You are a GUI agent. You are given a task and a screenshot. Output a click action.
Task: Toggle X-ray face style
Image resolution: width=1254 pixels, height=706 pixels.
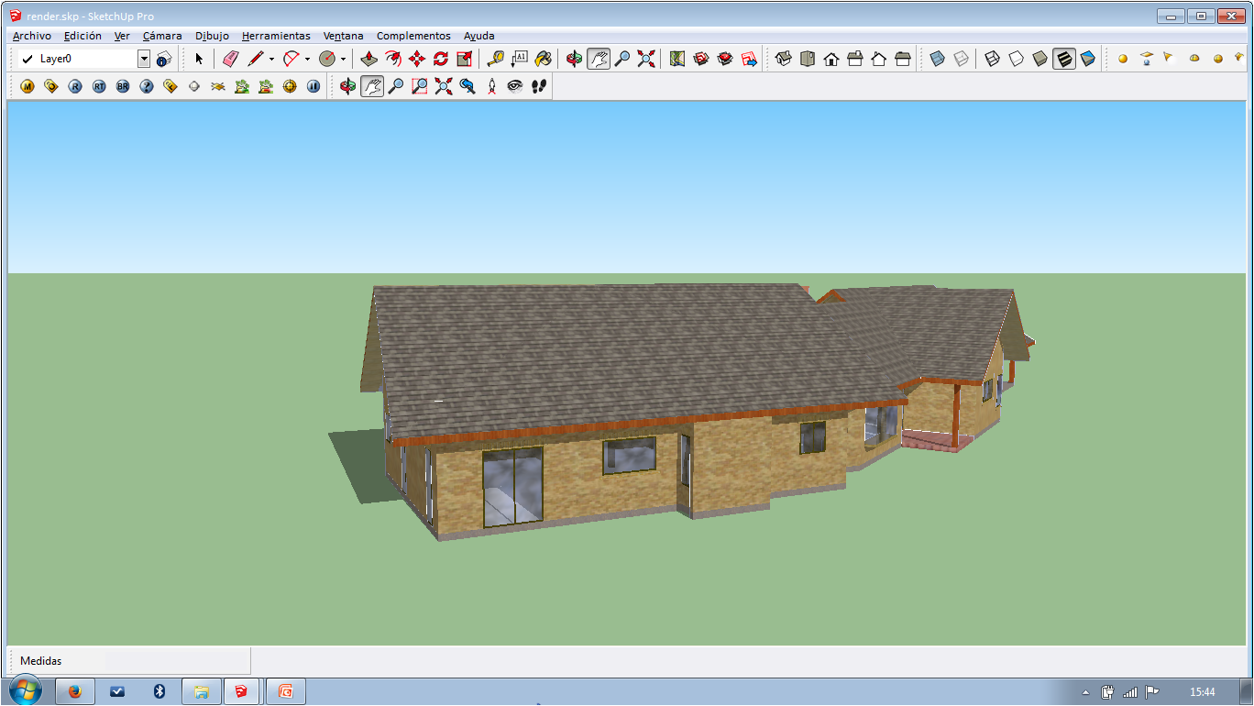937,59
